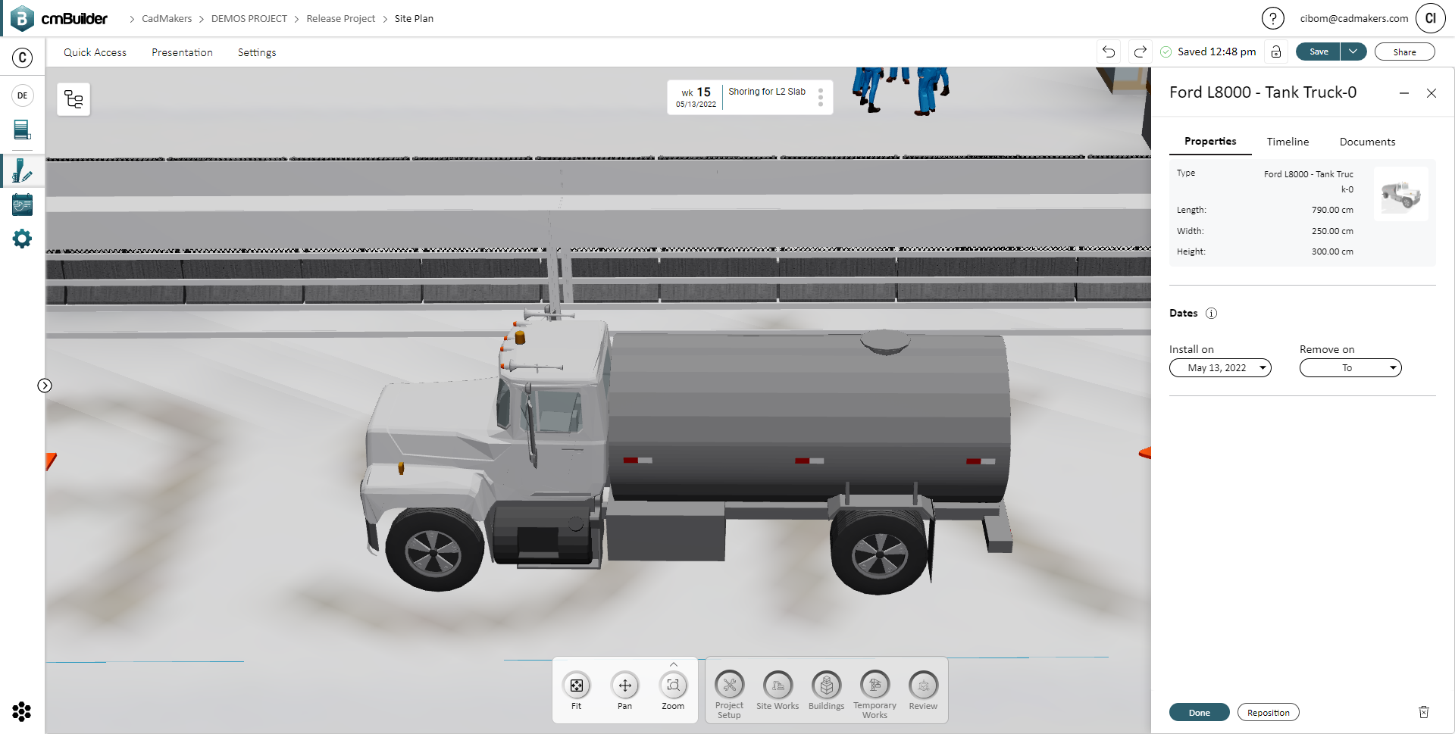Open Site Works tool
1455x734 pixels.
pos(778,690)
